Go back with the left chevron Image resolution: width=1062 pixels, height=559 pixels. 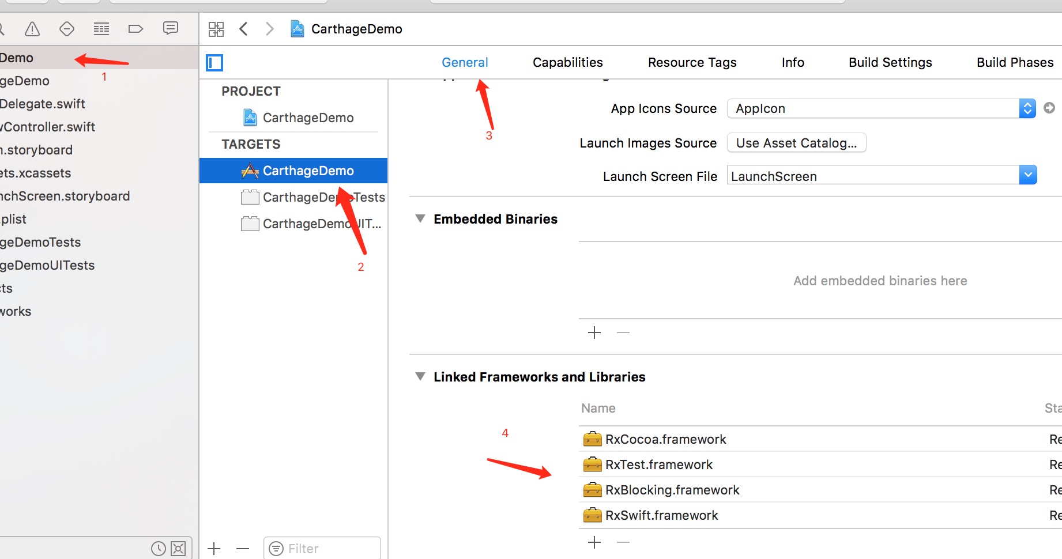[x=244, y=29]
